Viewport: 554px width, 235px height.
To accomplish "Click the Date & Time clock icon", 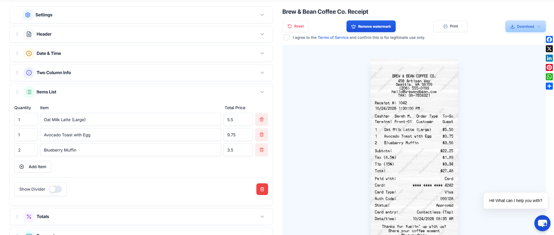I will [29, 53].
